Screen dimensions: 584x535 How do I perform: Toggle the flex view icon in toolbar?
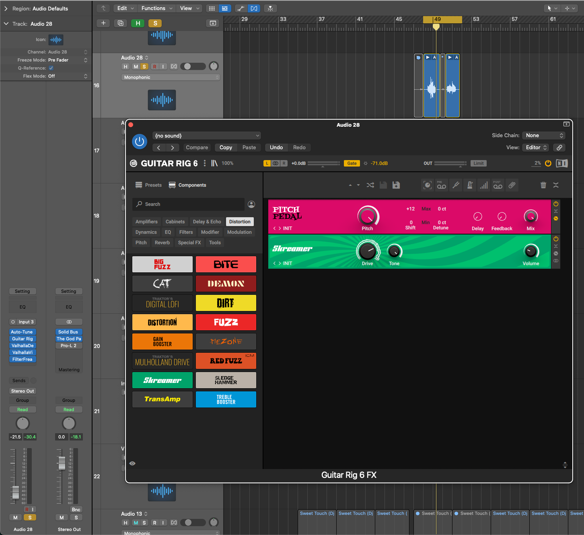254,8
